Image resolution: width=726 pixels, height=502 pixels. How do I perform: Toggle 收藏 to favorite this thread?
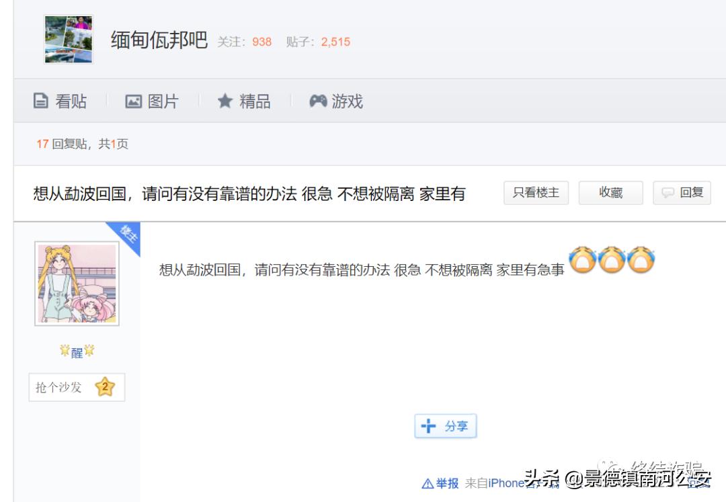click(610, 193)
